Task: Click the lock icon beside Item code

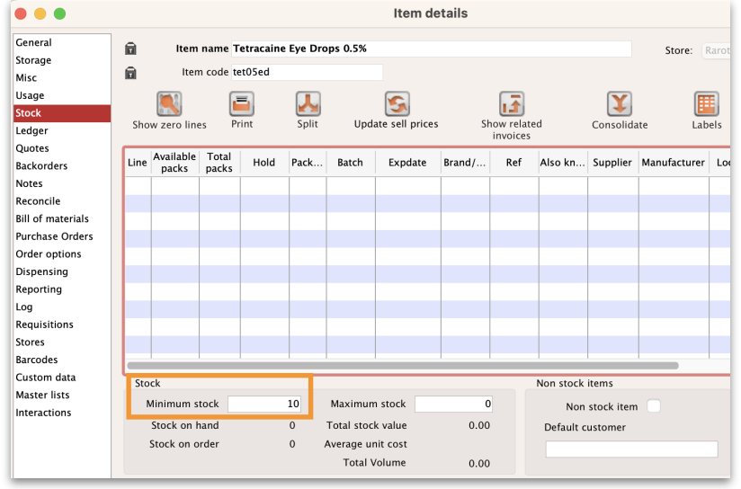Action: [x=130, y=73]
